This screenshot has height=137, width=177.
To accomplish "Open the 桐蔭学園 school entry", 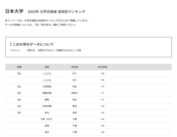I will [x=47, y=93].
